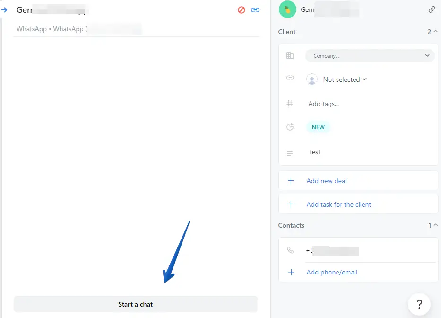Click the blue back arrow icon

tap(4, 10)
